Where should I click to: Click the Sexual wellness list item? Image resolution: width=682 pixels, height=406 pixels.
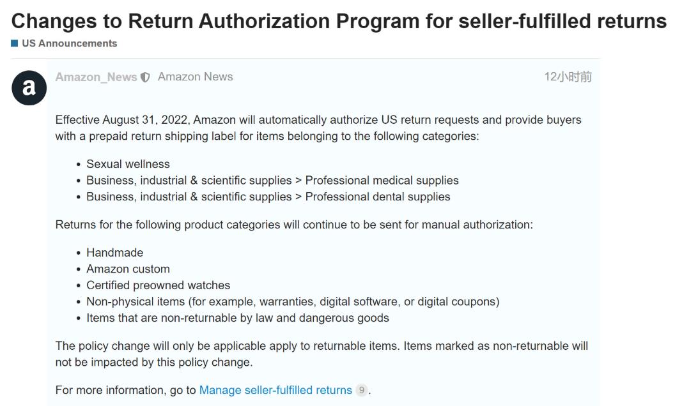point(128,164)
